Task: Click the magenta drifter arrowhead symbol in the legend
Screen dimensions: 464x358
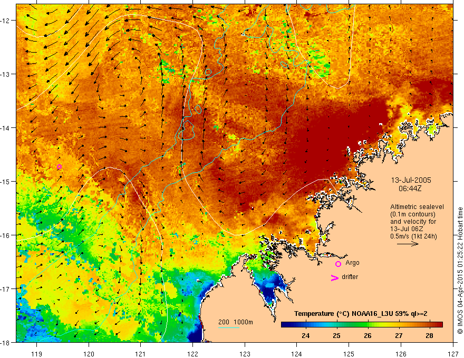Action: tap(334, 277)
